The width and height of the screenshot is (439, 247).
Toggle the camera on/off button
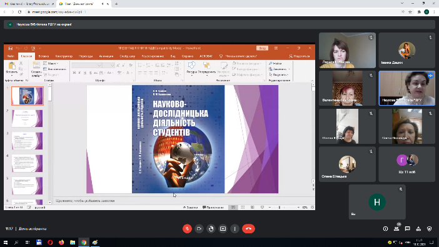point(199,229)
